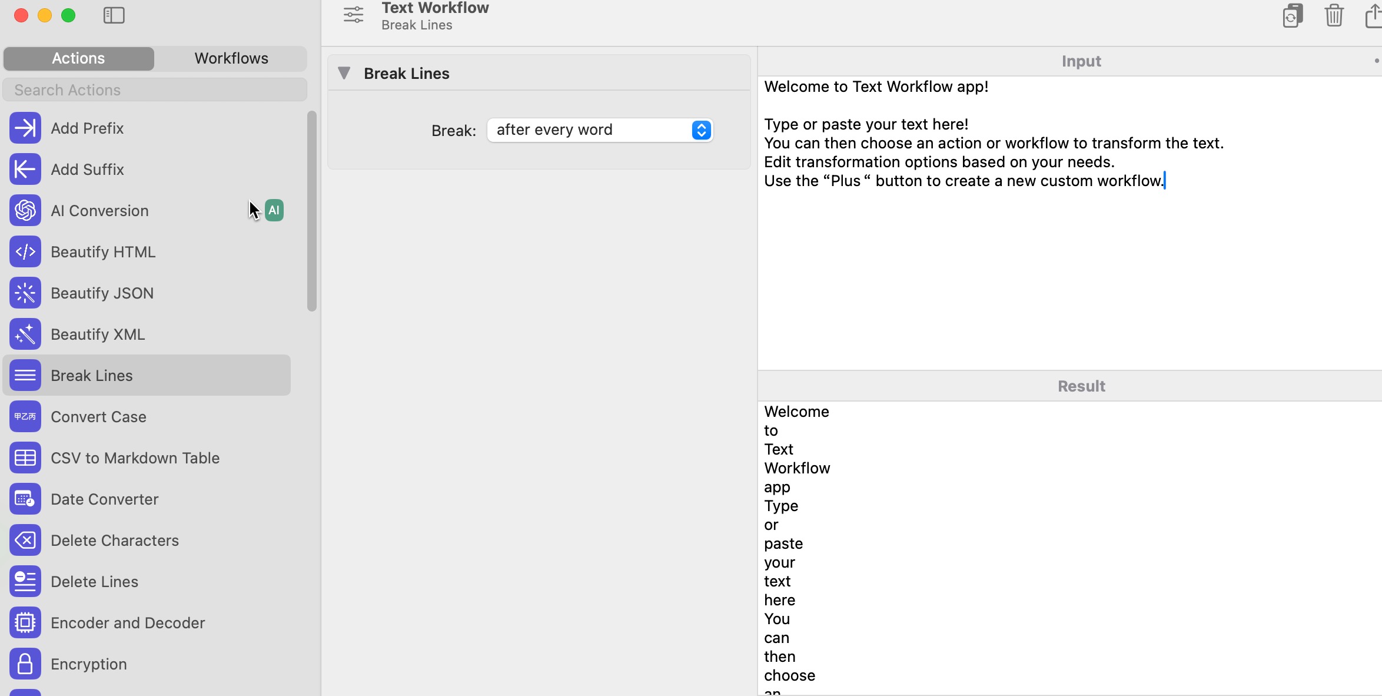The width and height of the screenshot is (1382, 696).
Task: Click the green AI badge
Action: (274, 210)
